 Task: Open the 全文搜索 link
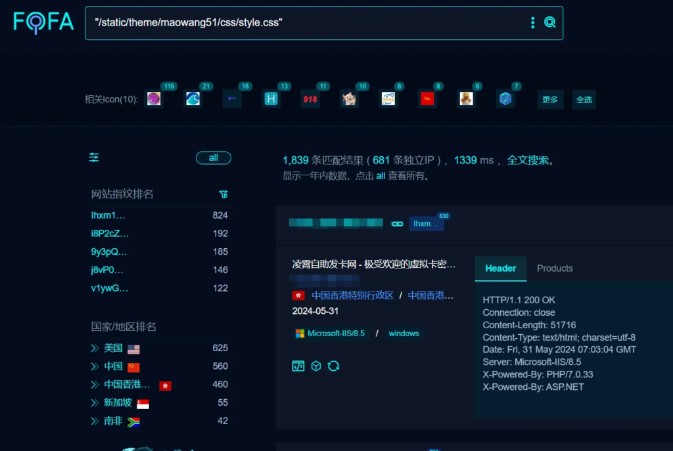[530, 160]
